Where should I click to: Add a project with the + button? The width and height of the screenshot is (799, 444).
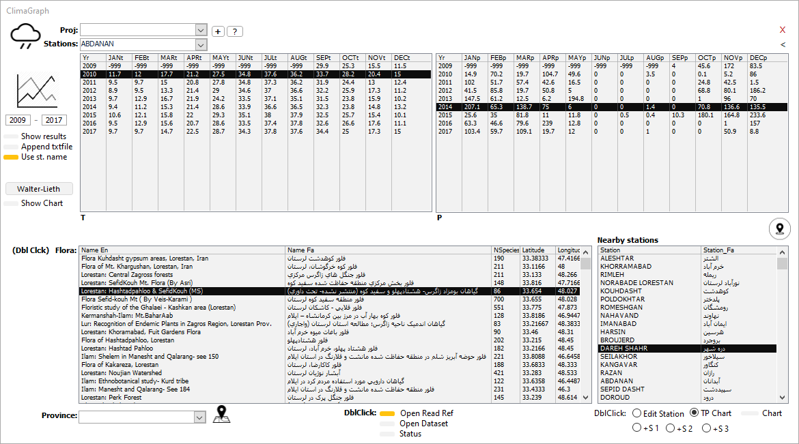click(x=218, y=31)
